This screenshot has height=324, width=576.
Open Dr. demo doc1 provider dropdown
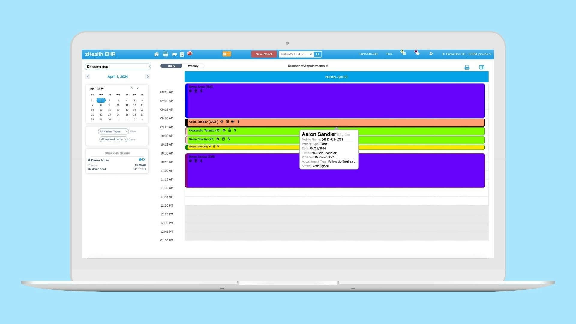point(118,67)
